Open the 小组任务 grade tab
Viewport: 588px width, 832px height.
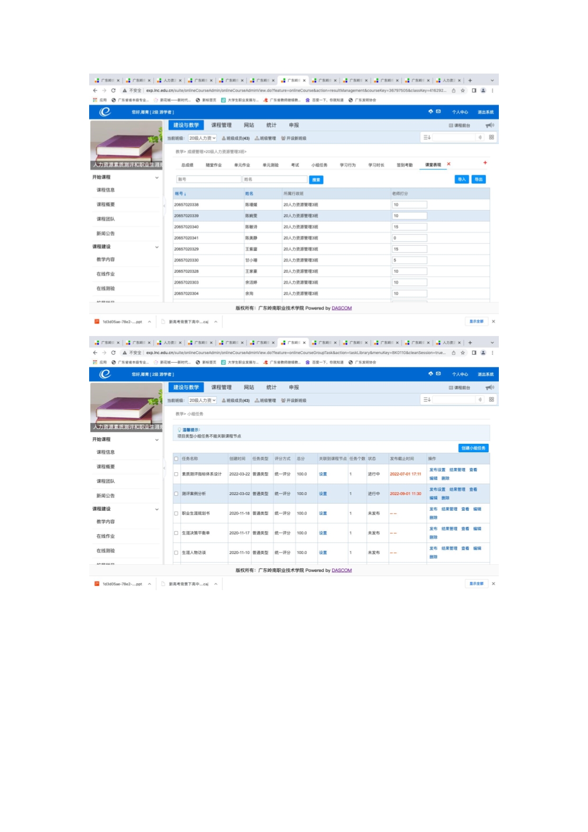coord(319,165)
